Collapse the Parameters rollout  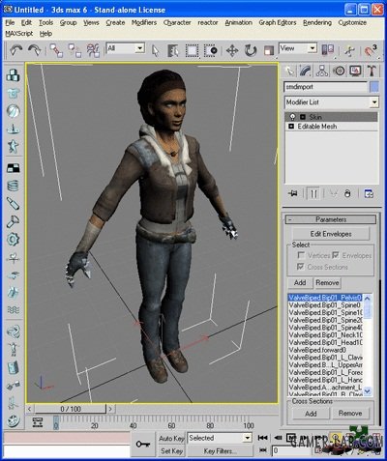[x=331, y=219]
